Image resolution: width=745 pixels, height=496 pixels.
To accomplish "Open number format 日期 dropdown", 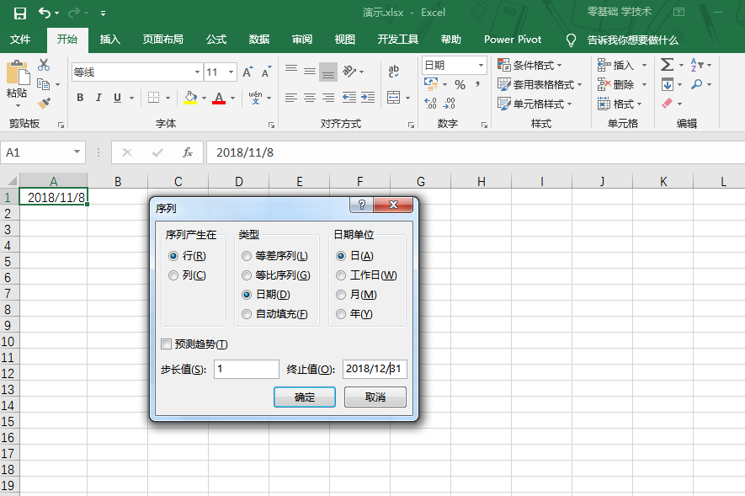I will 481,65.
